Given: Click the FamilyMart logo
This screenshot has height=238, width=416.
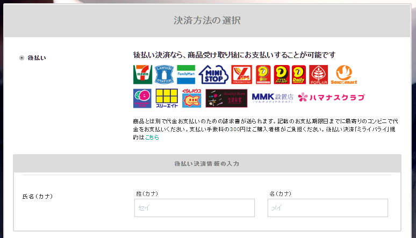Looking at the screenshot, I should coord(186,75).
